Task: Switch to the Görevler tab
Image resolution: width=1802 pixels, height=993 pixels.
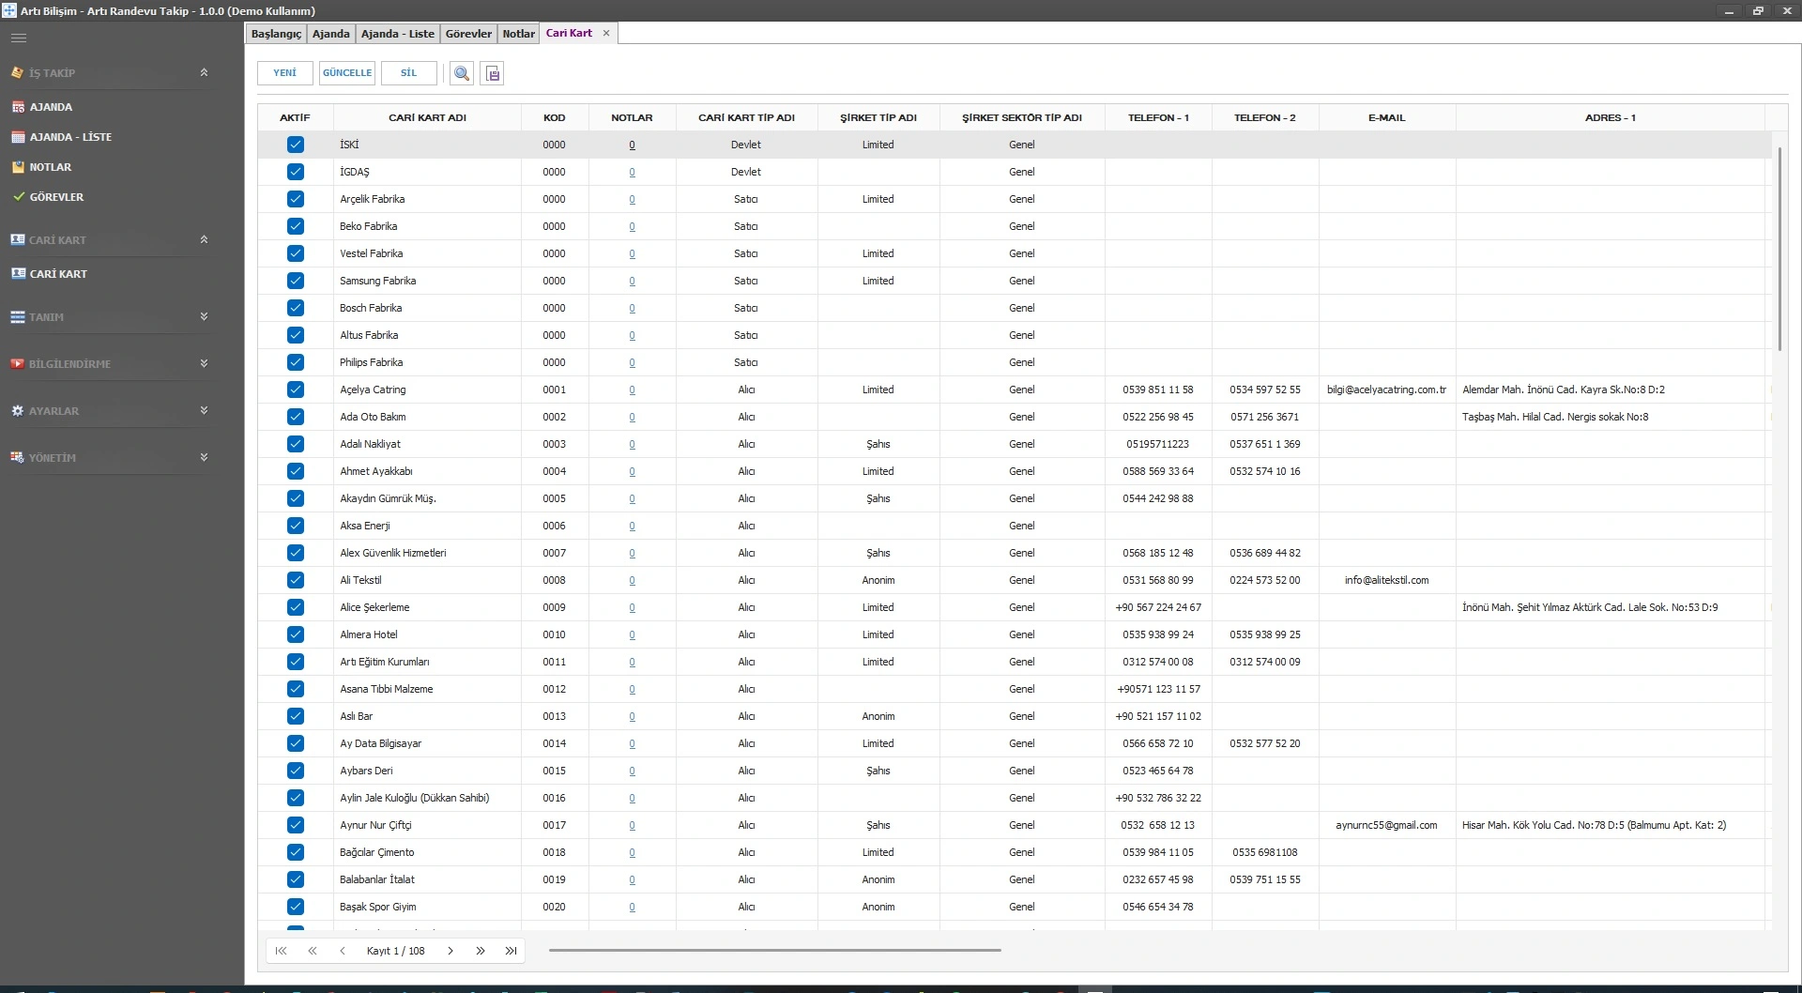Action: 468,34
